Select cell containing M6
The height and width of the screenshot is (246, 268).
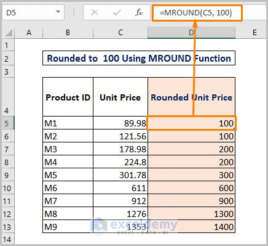pos(68,187)
